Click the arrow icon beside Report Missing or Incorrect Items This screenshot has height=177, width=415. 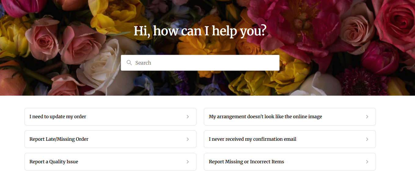tap(367, 162)
